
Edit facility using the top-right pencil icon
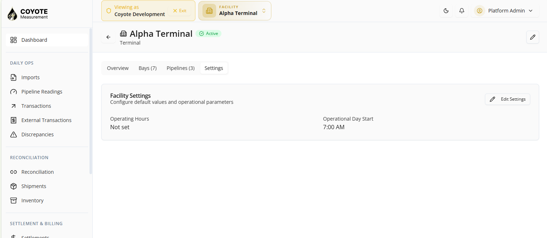coord(533,37)
